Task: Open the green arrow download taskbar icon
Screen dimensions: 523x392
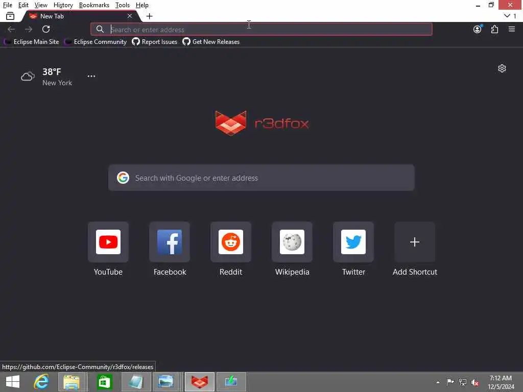Action: point(231,382)
